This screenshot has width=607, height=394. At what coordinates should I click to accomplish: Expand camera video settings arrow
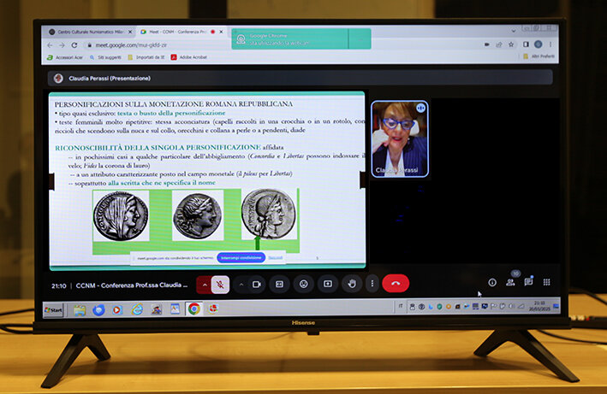click(x=241, y=284)
